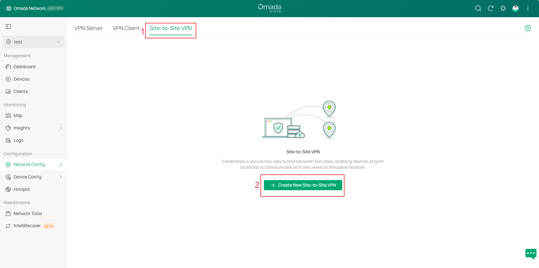
Task: Open the chat bubble in bottom right corner
Action: [x=531, y=254]
